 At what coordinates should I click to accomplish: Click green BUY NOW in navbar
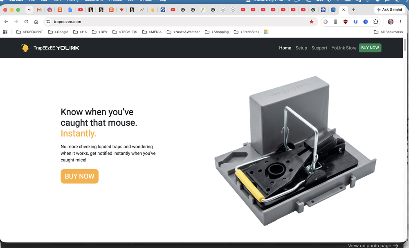coord(370,48)
